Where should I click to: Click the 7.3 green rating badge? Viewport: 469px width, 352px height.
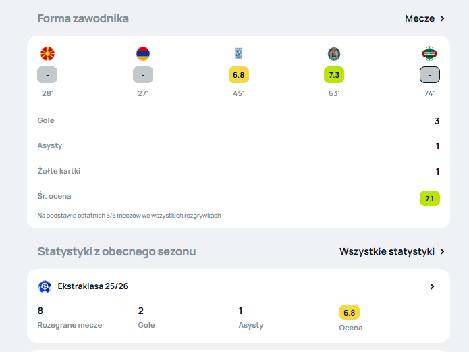pyautogui.click(x=334, y=74)
